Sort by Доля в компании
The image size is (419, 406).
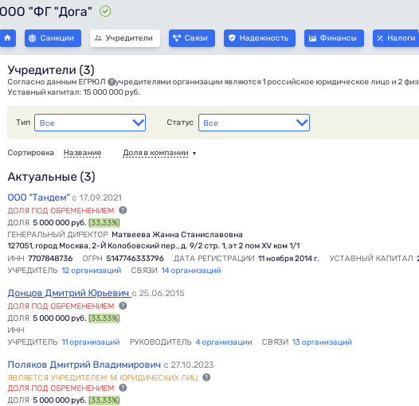coord(156,153)
